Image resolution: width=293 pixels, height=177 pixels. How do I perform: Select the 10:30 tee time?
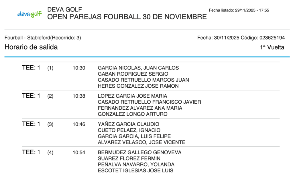pos(79,68)
